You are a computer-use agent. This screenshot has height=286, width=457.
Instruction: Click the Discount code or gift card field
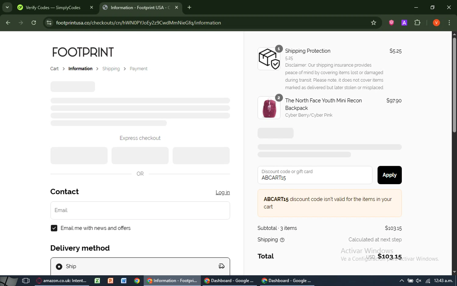click(x=315, y=175)
